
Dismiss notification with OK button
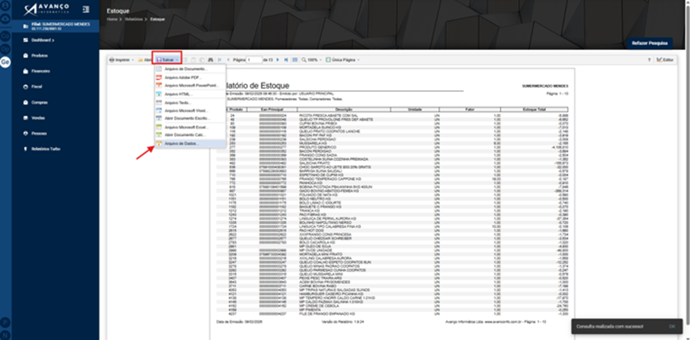(672, 326)
